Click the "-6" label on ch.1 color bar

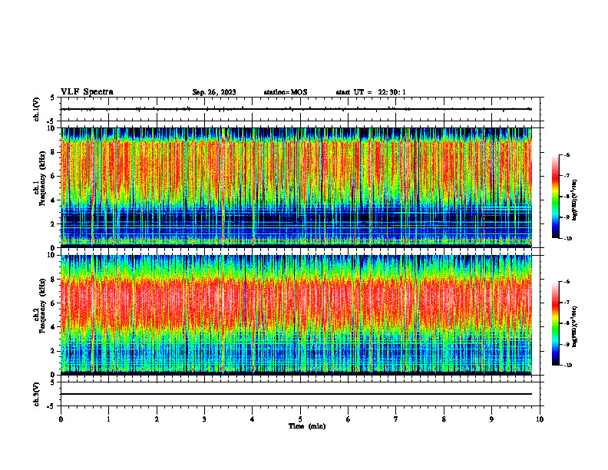[567, 154]
